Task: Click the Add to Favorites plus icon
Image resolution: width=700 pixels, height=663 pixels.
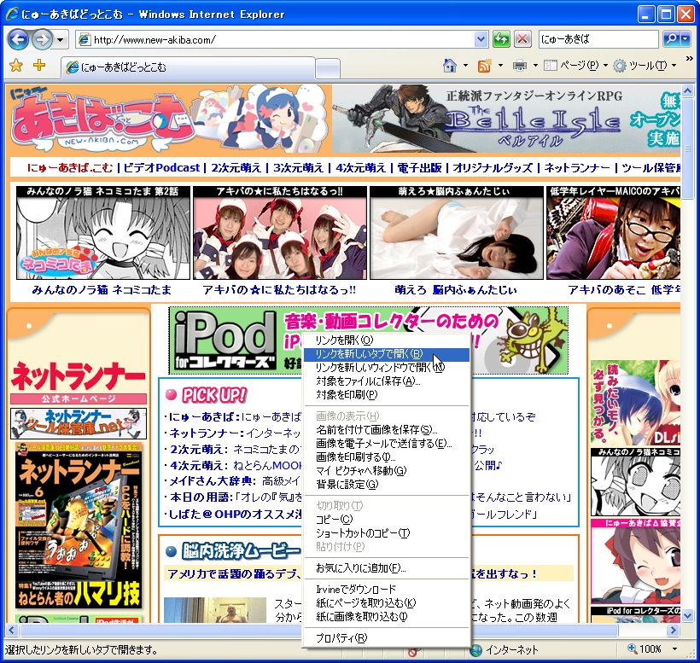Action: pos(39,66)
